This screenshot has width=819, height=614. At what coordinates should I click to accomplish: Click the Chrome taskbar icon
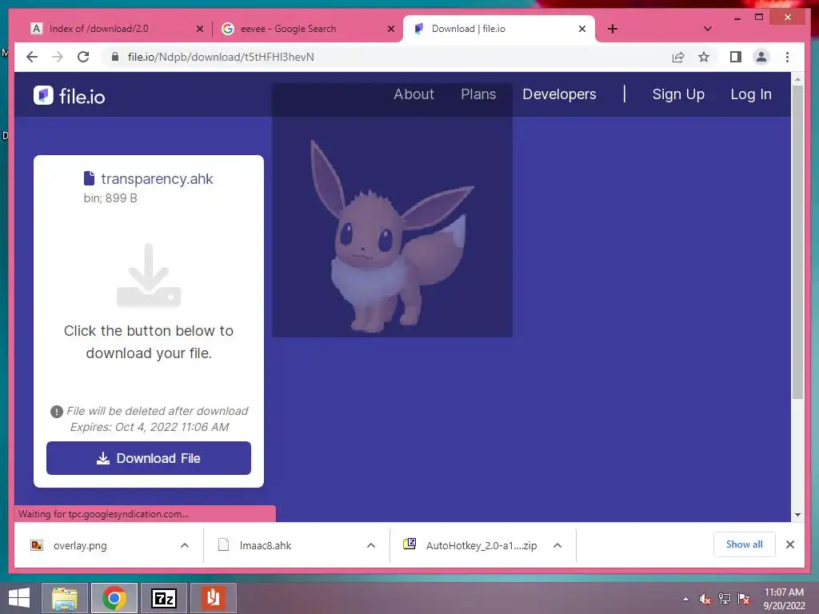114,598
